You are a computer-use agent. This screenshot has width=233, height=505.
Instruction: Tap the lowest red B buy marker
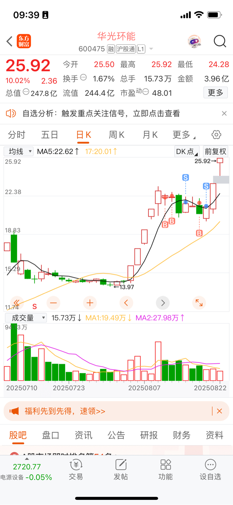point(199,233)
